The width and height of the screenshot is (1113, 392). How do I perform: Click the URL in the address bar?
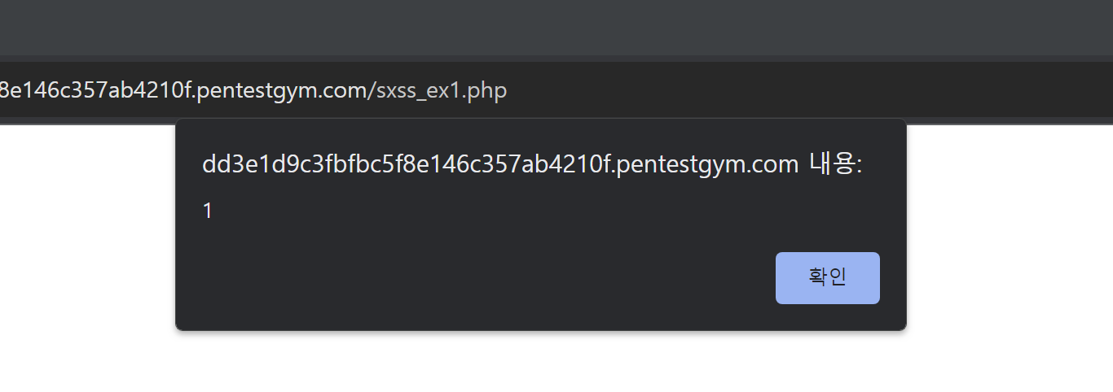[x=253, y=90]
